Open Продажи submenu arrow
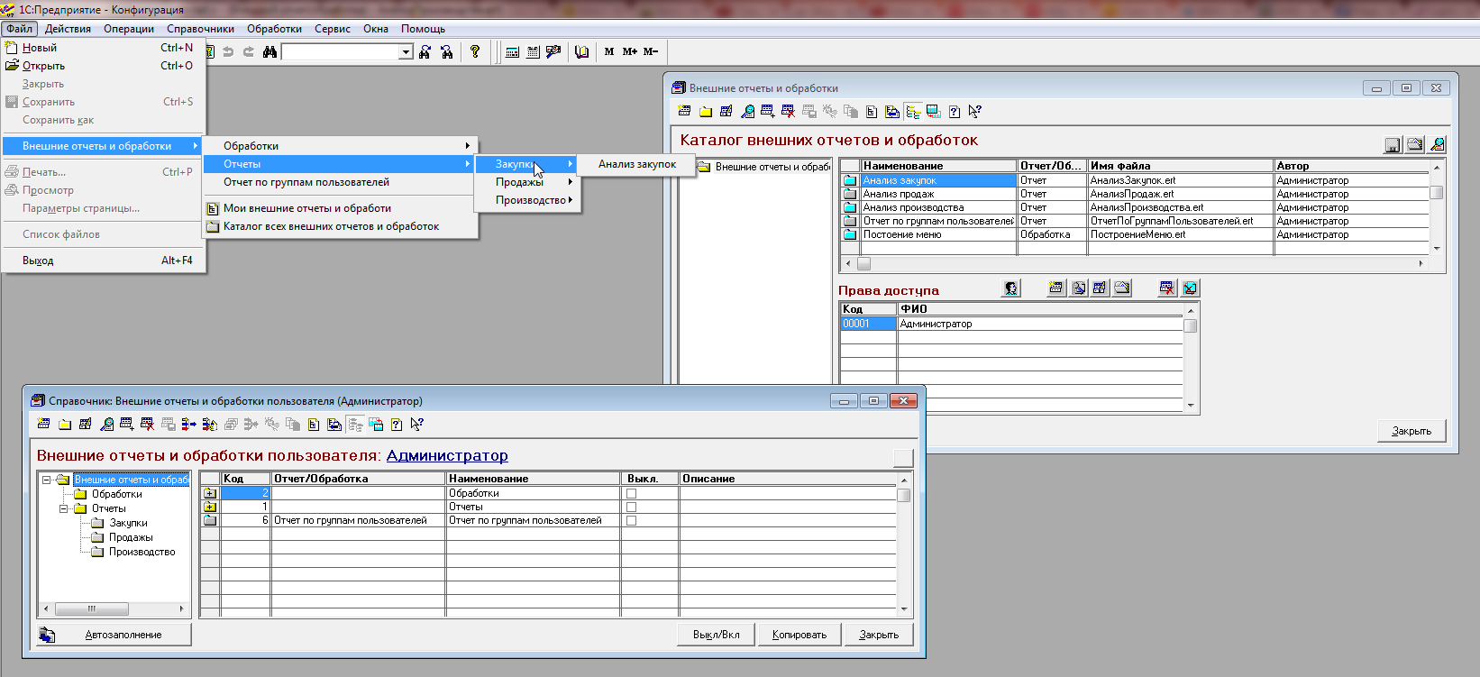The image size is (1480, 677). [x=571, y=182]
